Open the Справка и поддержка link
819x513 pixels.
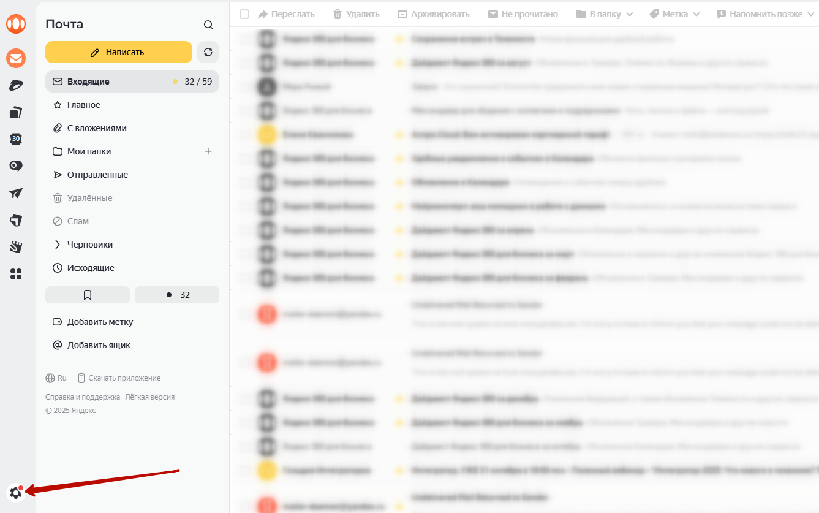point(83,397)
